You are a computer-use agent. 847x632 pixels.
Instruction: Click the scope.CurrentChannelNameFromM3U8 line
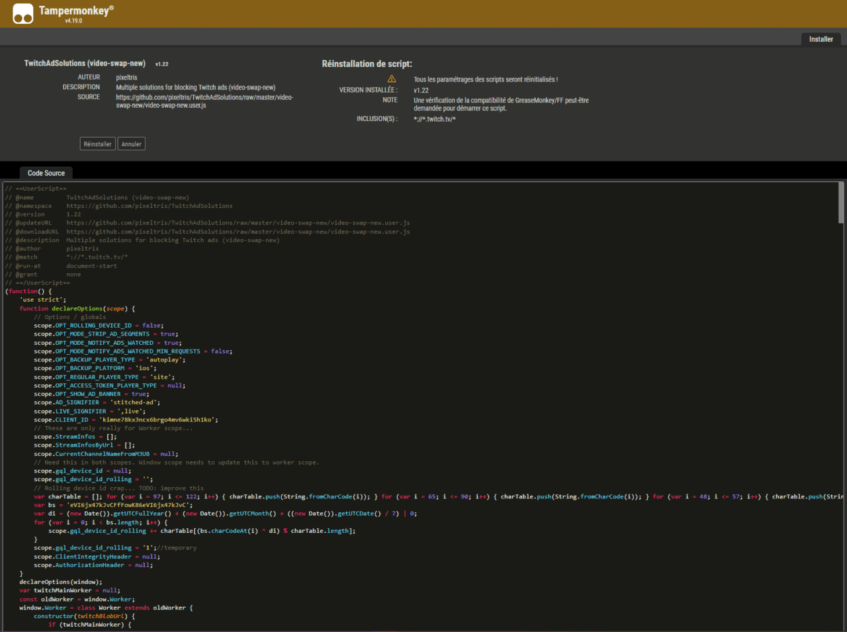[x=106, y=454]
